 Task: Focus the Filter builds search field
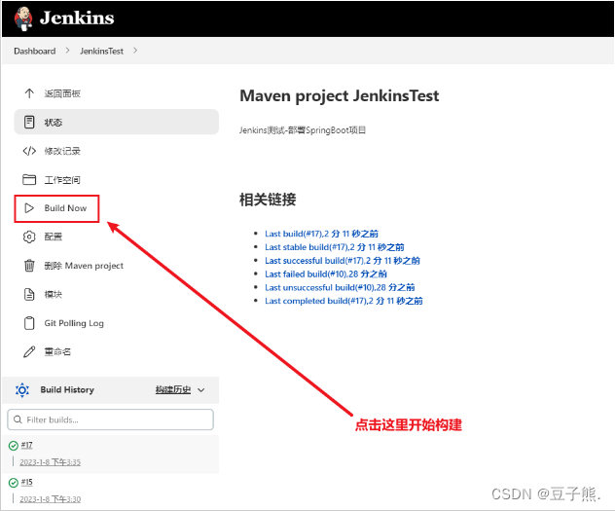coord(111,420)
